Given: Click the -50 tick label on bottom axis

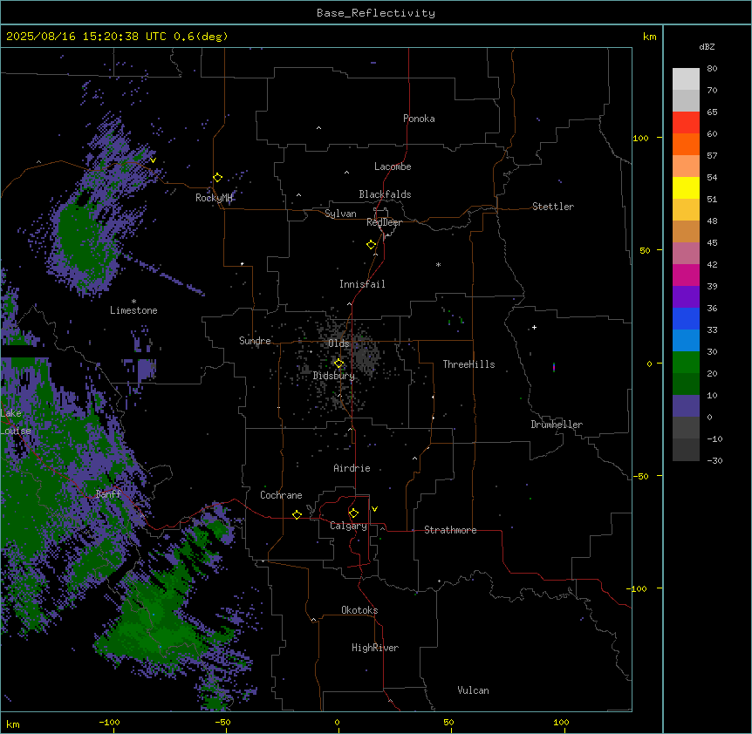Looking at the screenshot, I should pos(222,722).
